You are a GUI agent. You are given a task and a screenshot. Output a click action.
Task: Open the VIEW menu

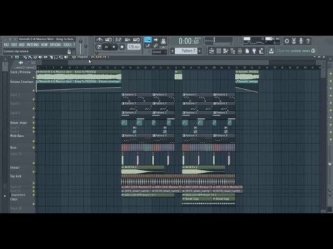44,45
